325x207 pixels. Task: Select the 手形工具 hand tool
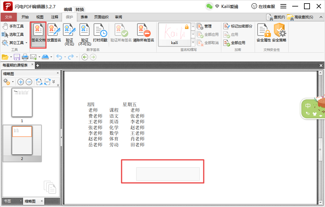click(13, 26)
